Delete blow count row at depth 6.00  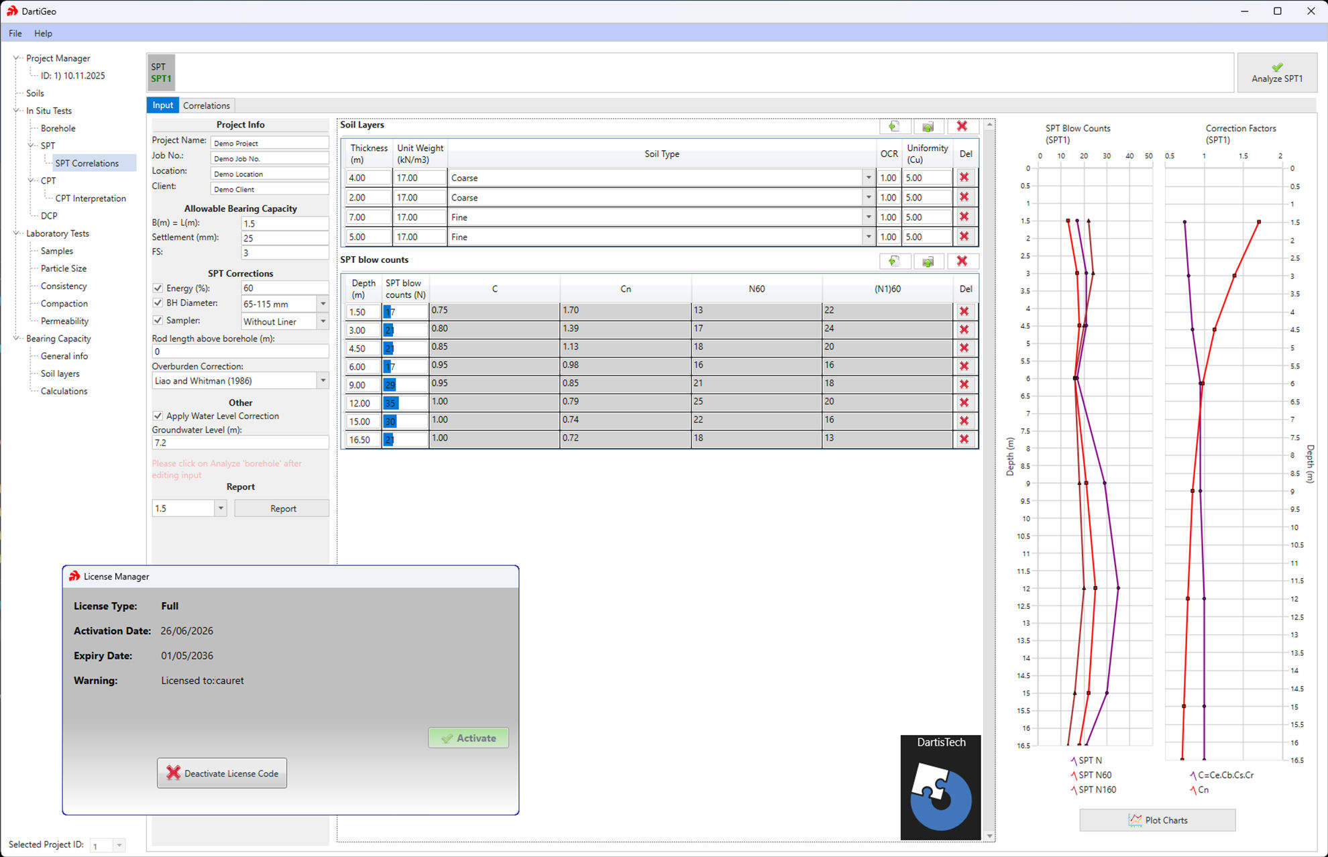[x=964, y=366]
